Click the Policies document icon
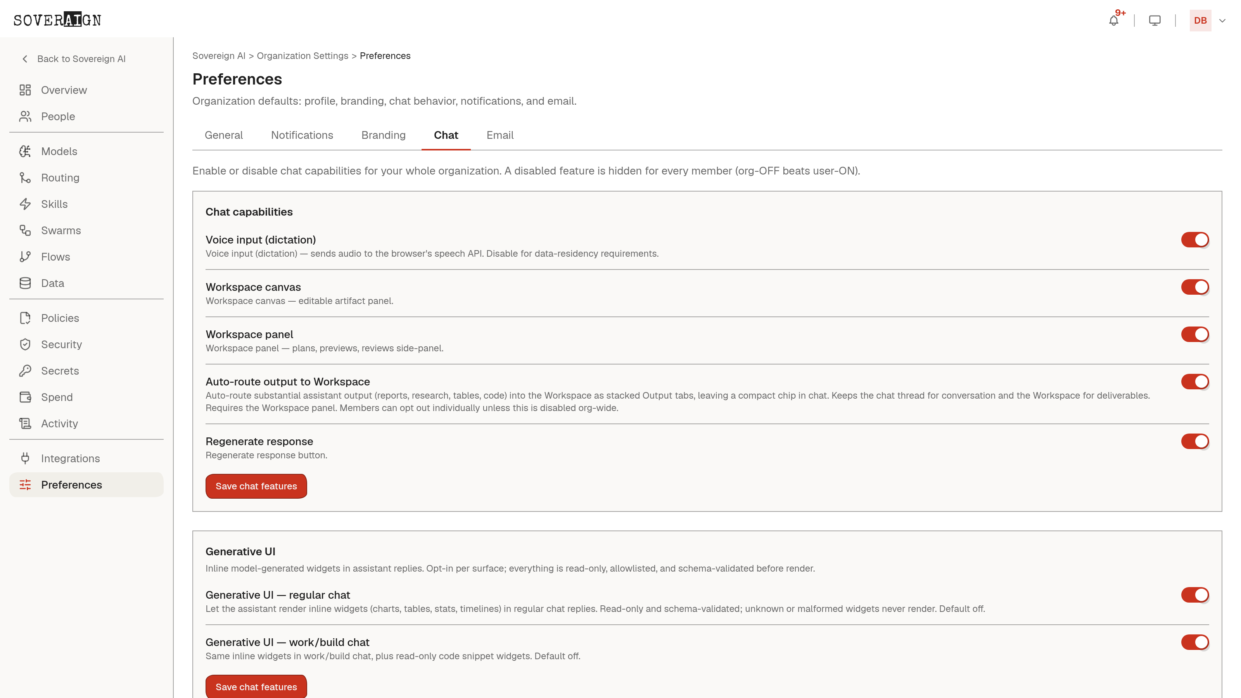 click(25, 318)
